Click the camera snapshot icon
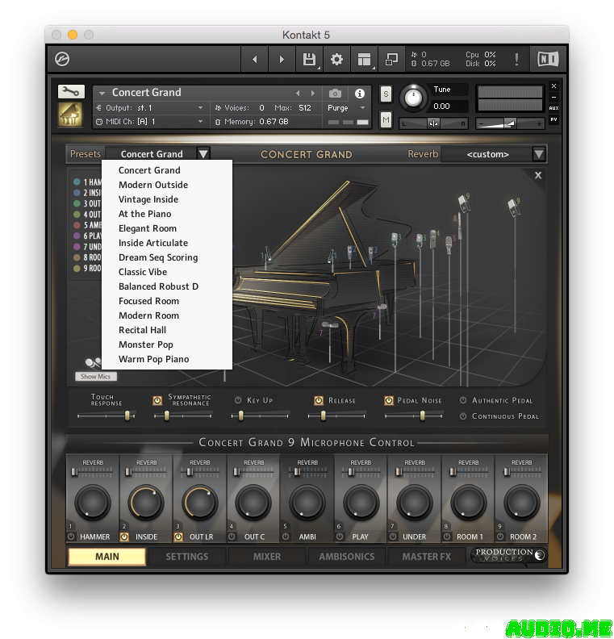The image size is (614, 639). click(x=335, y=93)
